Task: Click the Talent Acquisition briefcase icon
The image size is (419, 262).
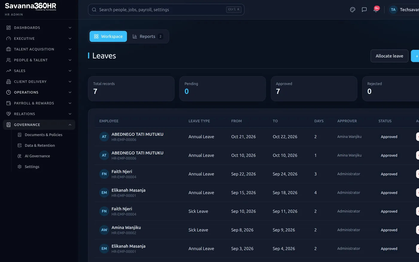Action: coord(8,49)
